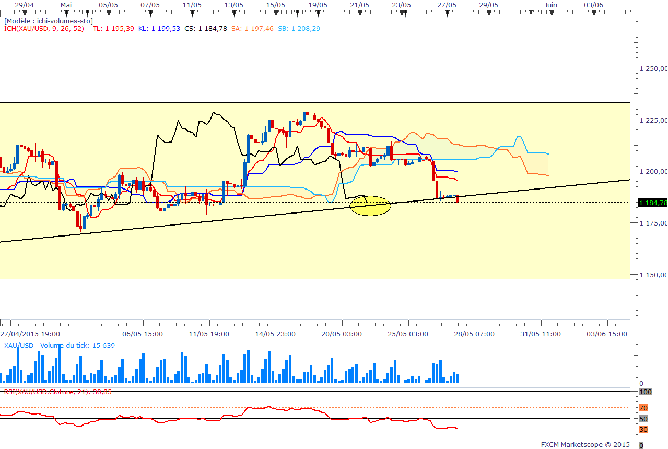
Task: Click the 03/06 date label on the top axis
Action: pos(593,4)
